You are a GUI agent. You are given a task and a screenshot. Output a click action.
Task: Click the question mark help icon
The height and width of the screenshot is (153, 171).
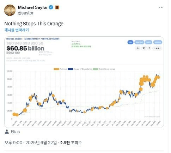coord(149,48)
